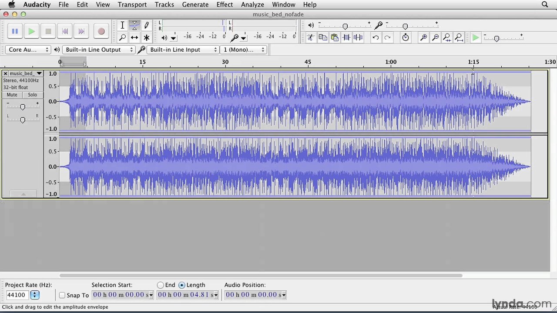Click the Project Rate 44100 field

point(17,295)
